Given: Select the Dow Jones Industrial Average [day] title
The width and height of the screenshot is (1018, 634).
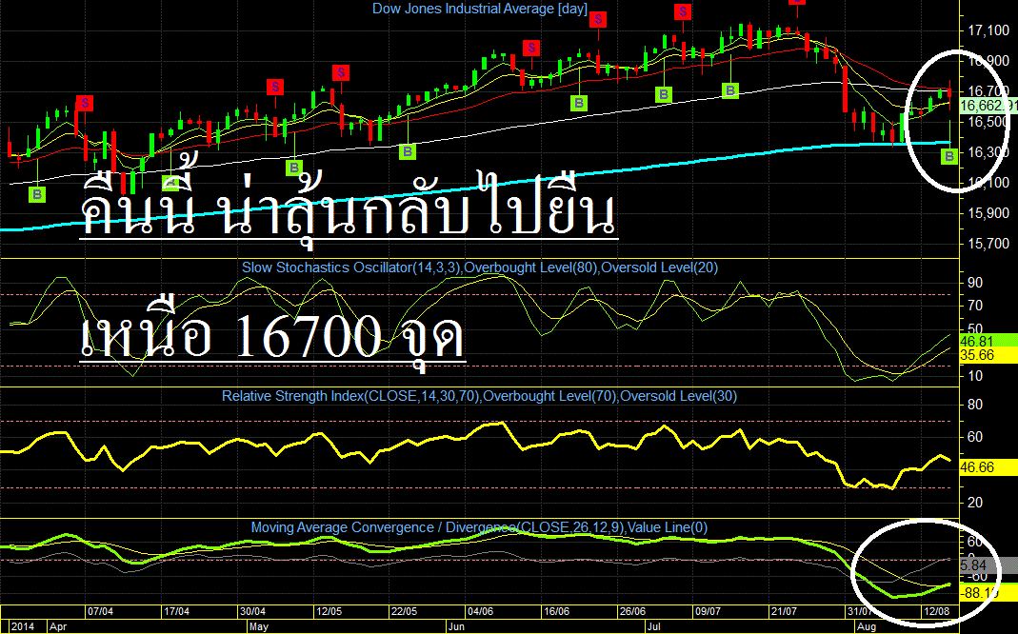Looking at the screenshot, I should 480,9.
